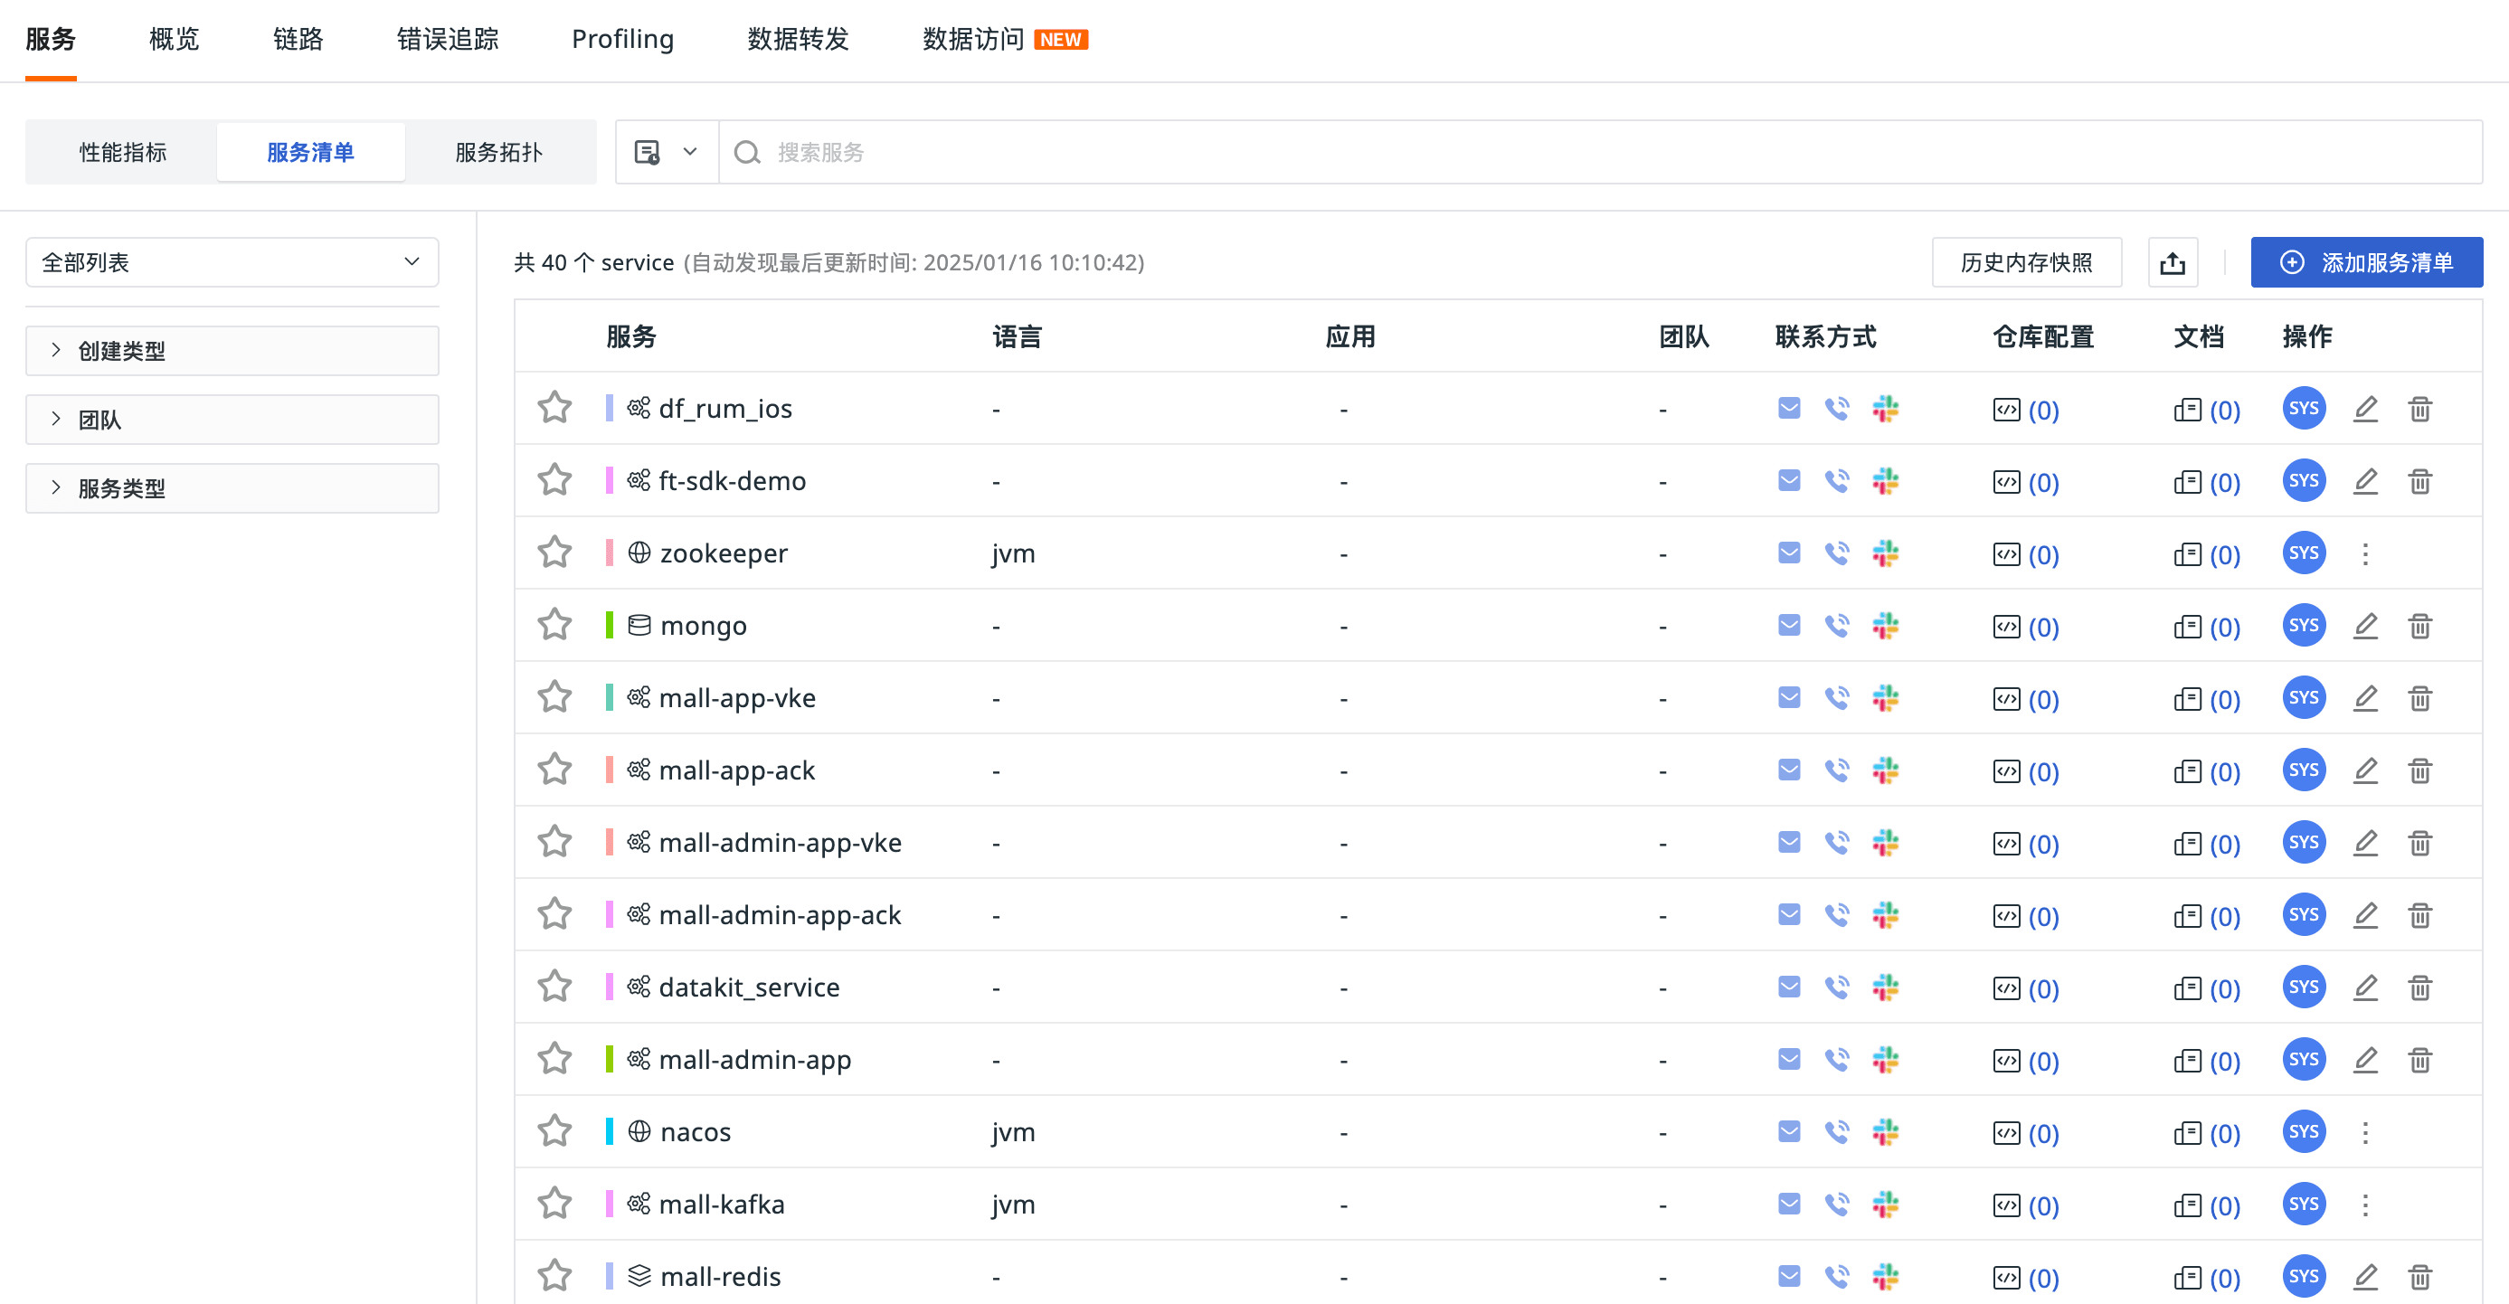Toggle the favorite star for mall-kafka

click(x=555, y=1204)
